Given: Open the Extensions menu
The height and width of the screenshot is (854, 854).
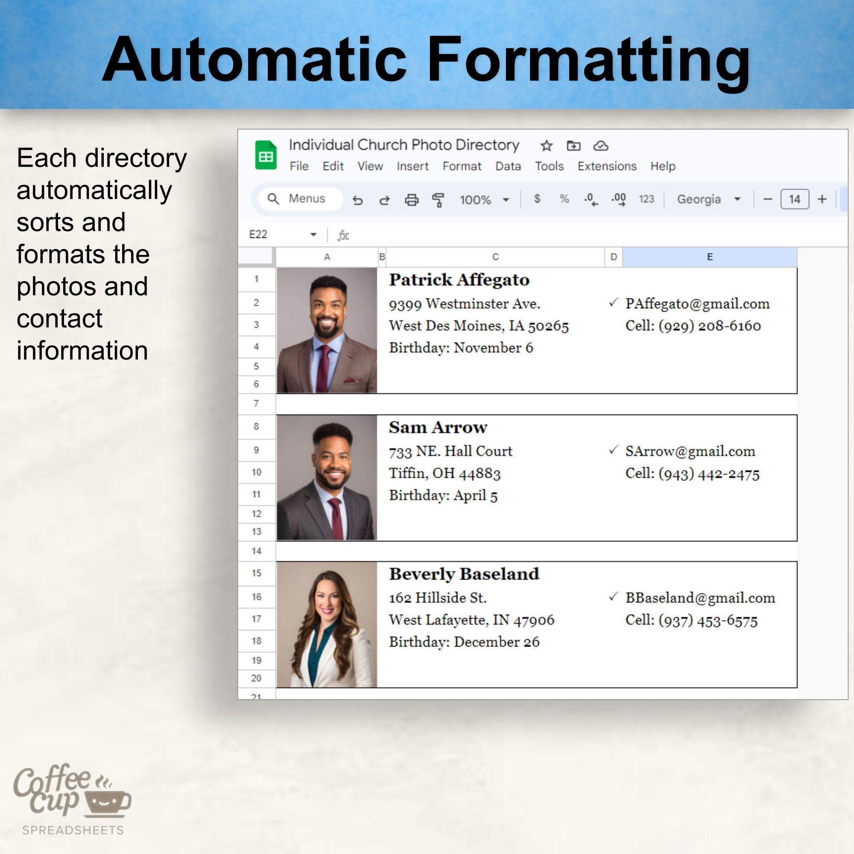Looking at the screenshot, I should (607, 166).
